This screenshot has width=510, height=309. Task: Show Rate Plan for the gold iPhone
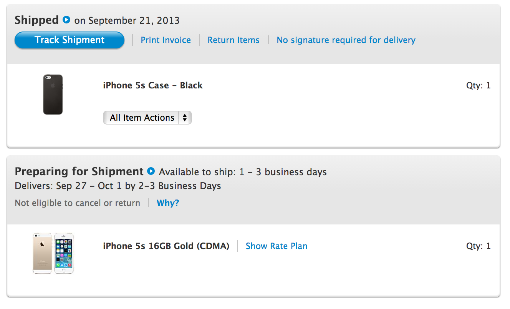tap(276, 246)
